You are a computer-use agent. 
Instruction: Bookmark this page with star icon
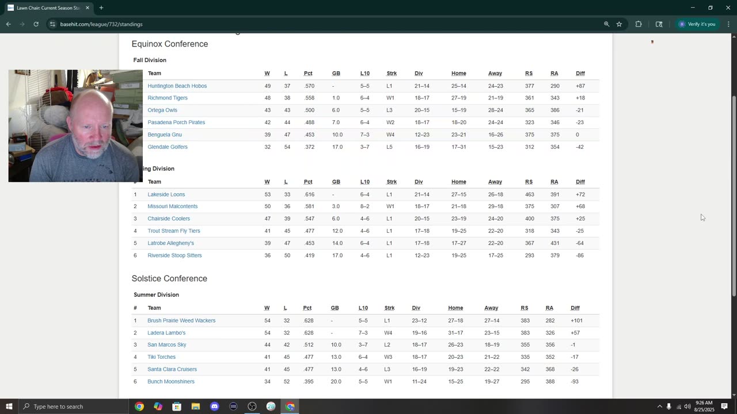coord(619,24)
